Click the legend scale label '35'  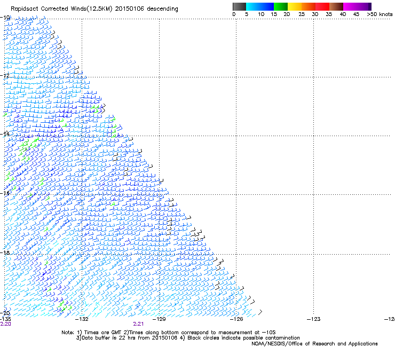tap(329, 14)
